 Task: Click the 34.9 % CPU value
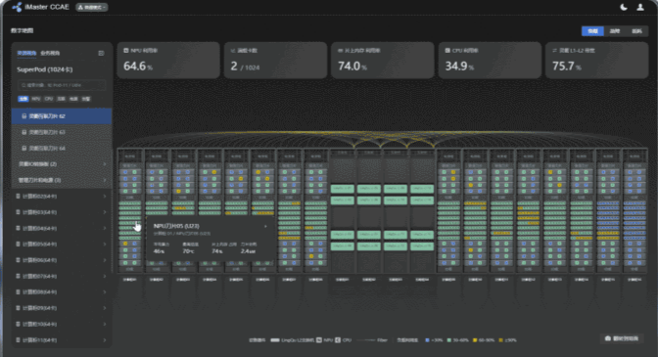pyautogui.click(x=459, y=67)
